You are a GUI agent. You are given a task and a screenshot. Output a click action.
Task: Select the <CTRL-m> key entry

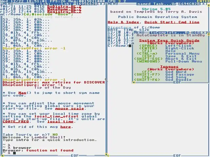click(147, 54)
